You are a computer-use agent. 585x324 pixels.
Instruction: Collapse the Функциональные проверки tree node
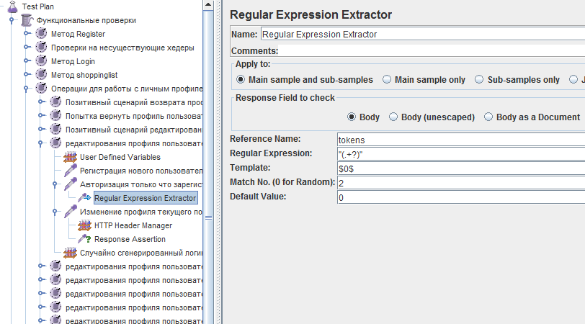[12, 20]
